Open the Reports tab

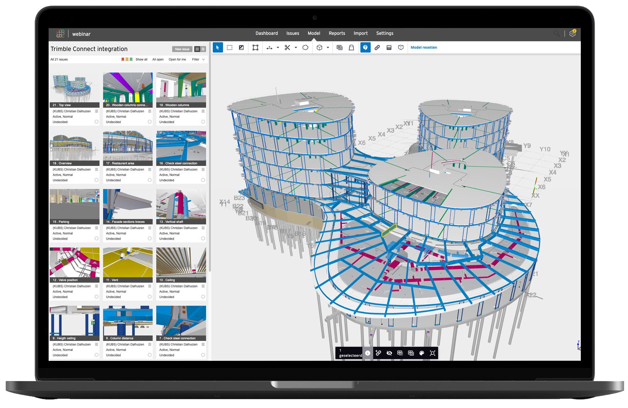click(x=337, y=33)
